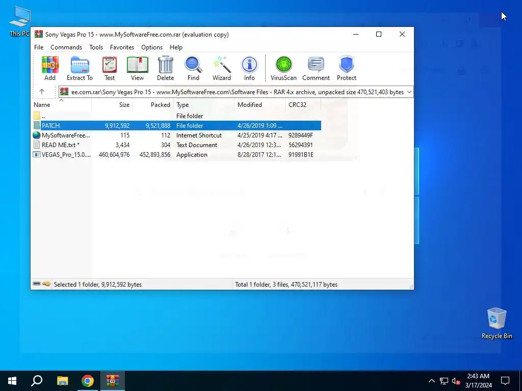Click the disk drive icon in status bar
The image size is (522, 391).
pos(37,284)
